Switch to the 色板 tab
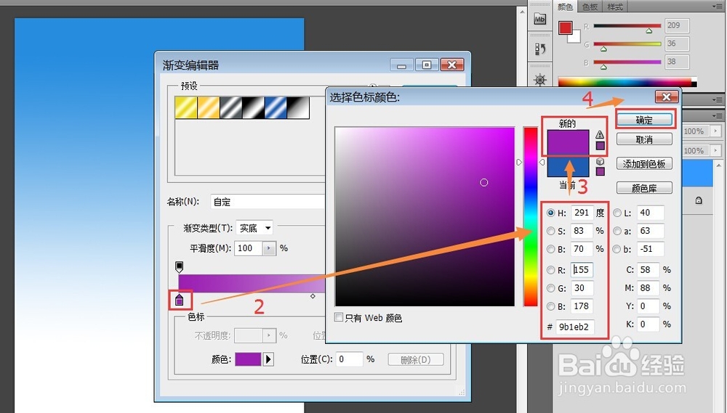Viewport: 727px width, 413px height. click(590, 7)
